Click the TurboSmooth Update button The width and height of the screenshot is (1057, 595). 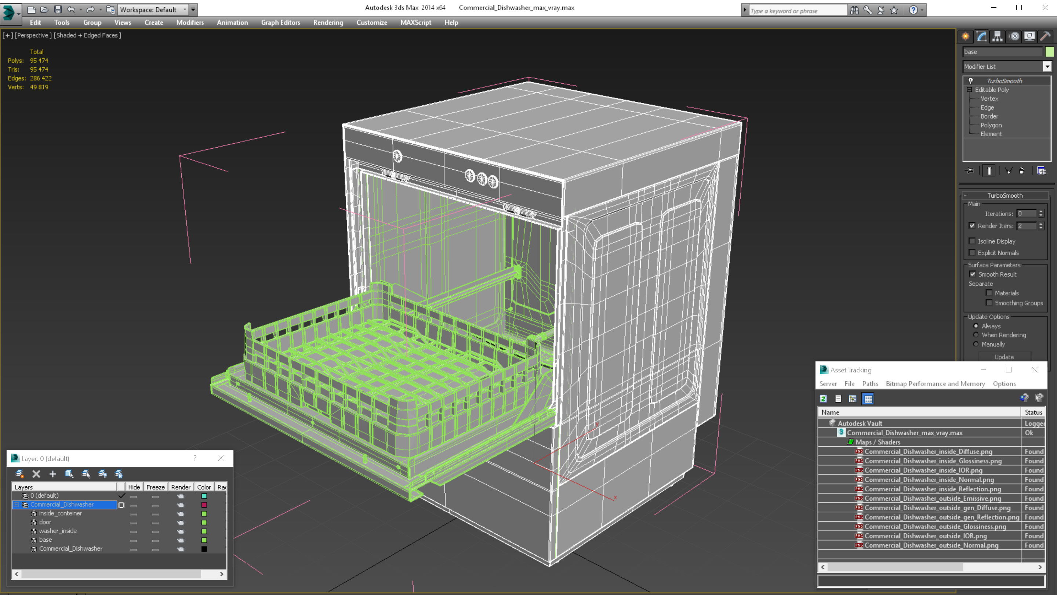pos(1004,357)
